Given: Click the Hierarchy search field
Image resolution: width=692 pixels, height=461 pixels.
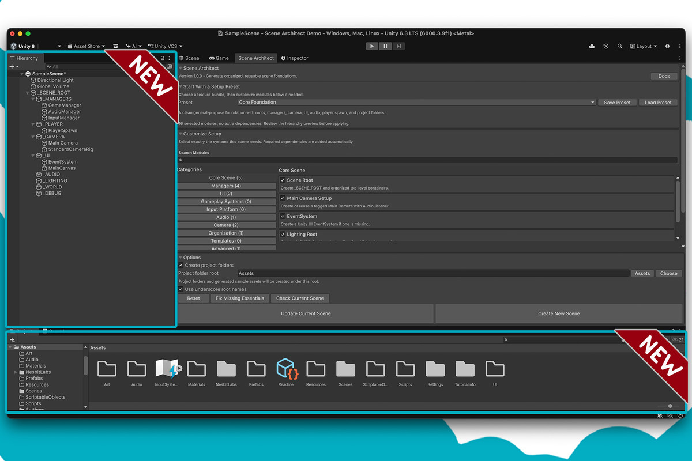Looking at the screenshot, I should (104, 67).
